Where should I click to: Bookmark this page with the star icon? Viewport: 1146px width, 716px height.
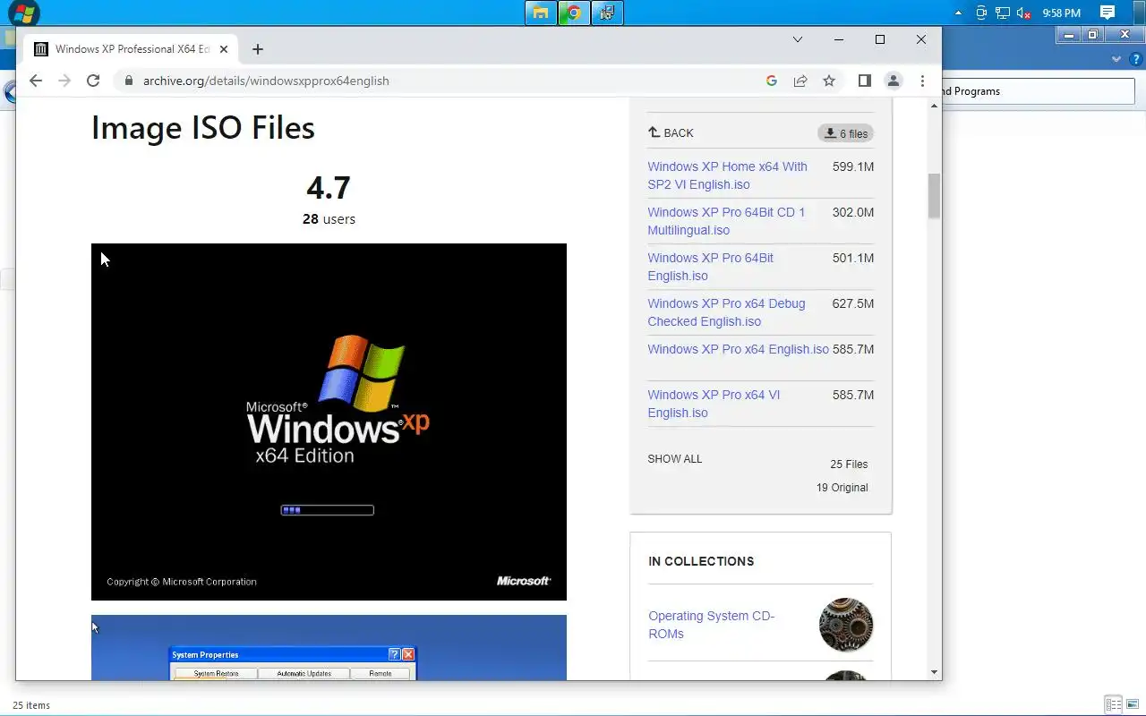(x=829, y=81)
